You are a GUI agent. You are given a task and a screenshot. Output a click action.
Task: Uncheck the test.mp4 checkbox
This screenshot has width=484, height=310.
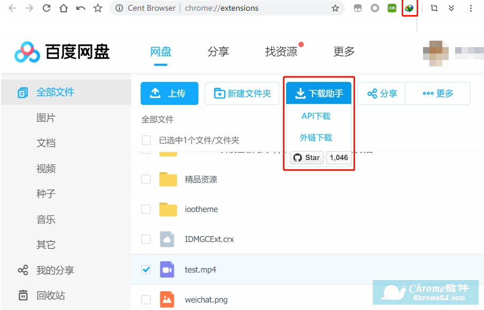coord(146,270)
